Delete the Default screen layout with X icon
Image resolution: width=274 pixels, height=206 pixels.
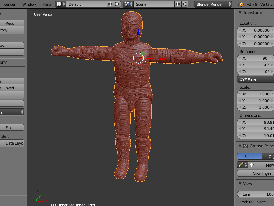click(x=117, y=4)
